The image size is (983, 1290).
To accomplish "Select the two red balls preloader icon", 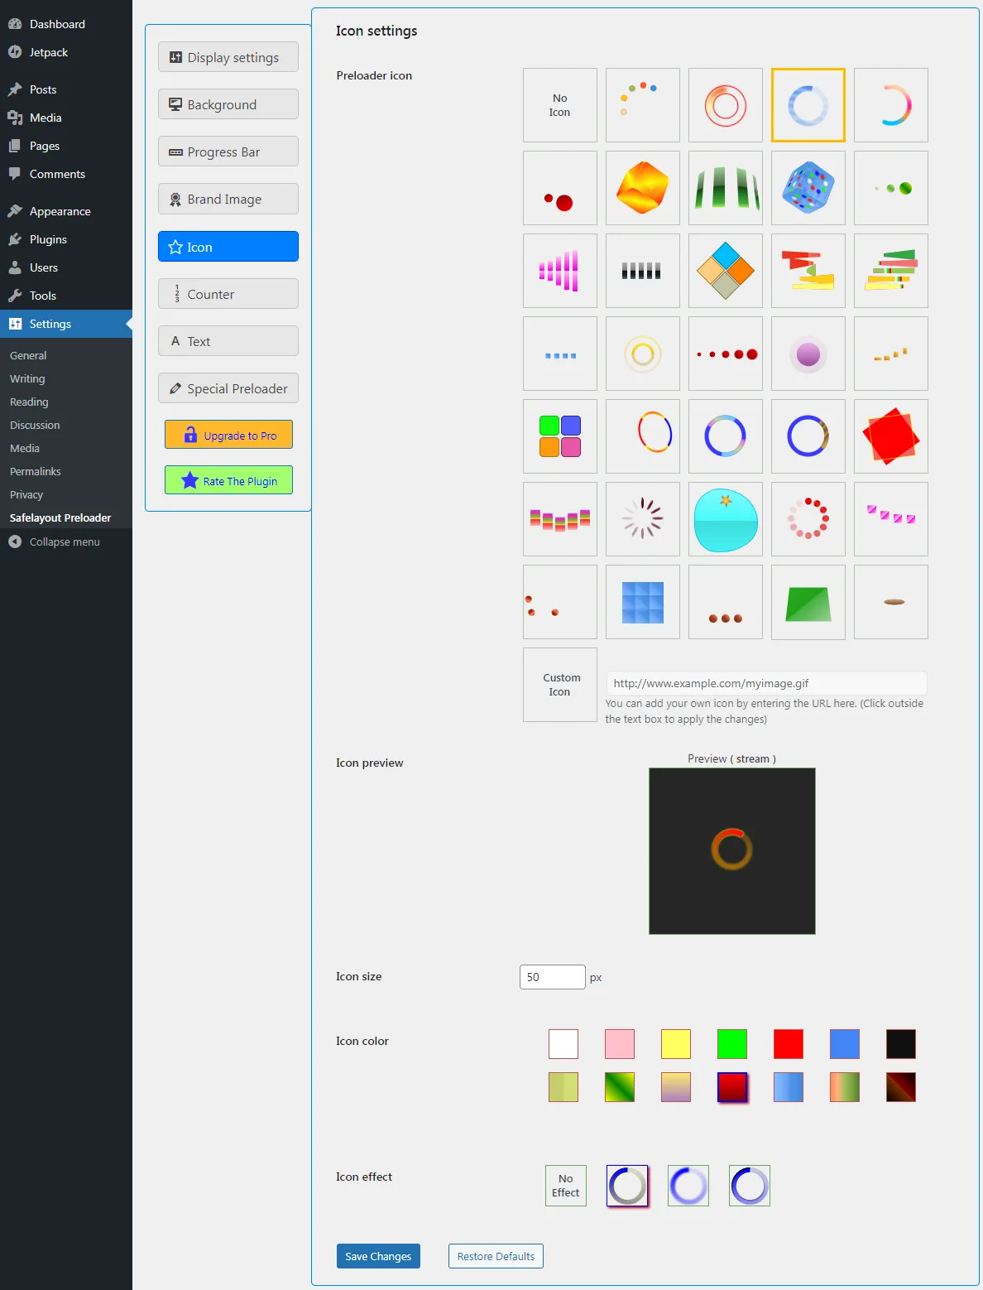I will [x=560, y=188].
